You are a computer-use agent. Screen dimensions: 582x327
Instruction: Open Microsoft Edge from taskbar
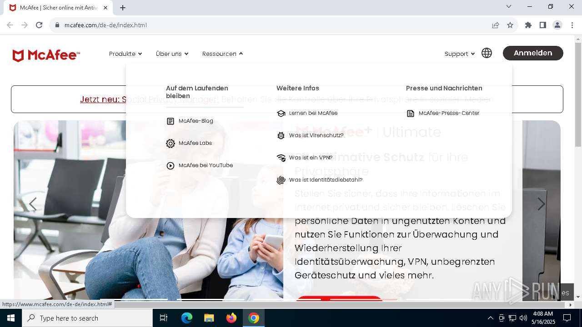coord(187,318)
